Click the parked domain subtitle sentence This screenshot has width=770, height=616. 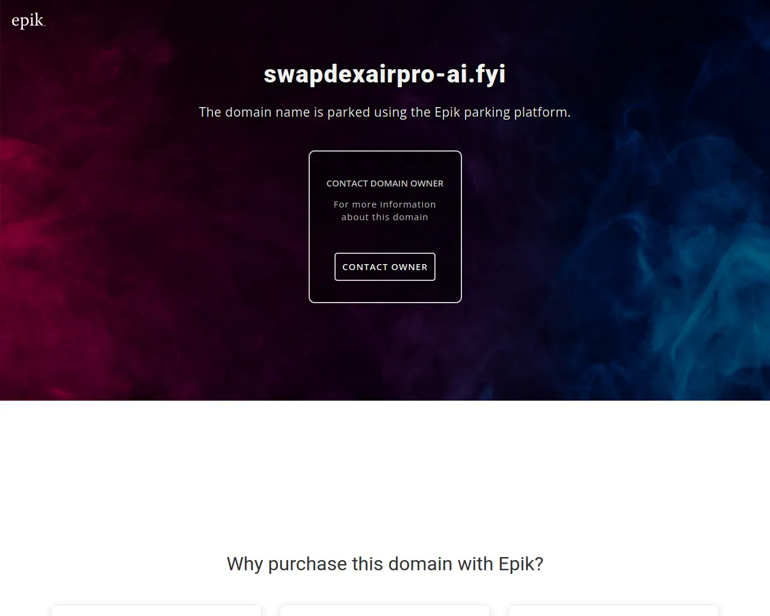(x=385, y=112)
